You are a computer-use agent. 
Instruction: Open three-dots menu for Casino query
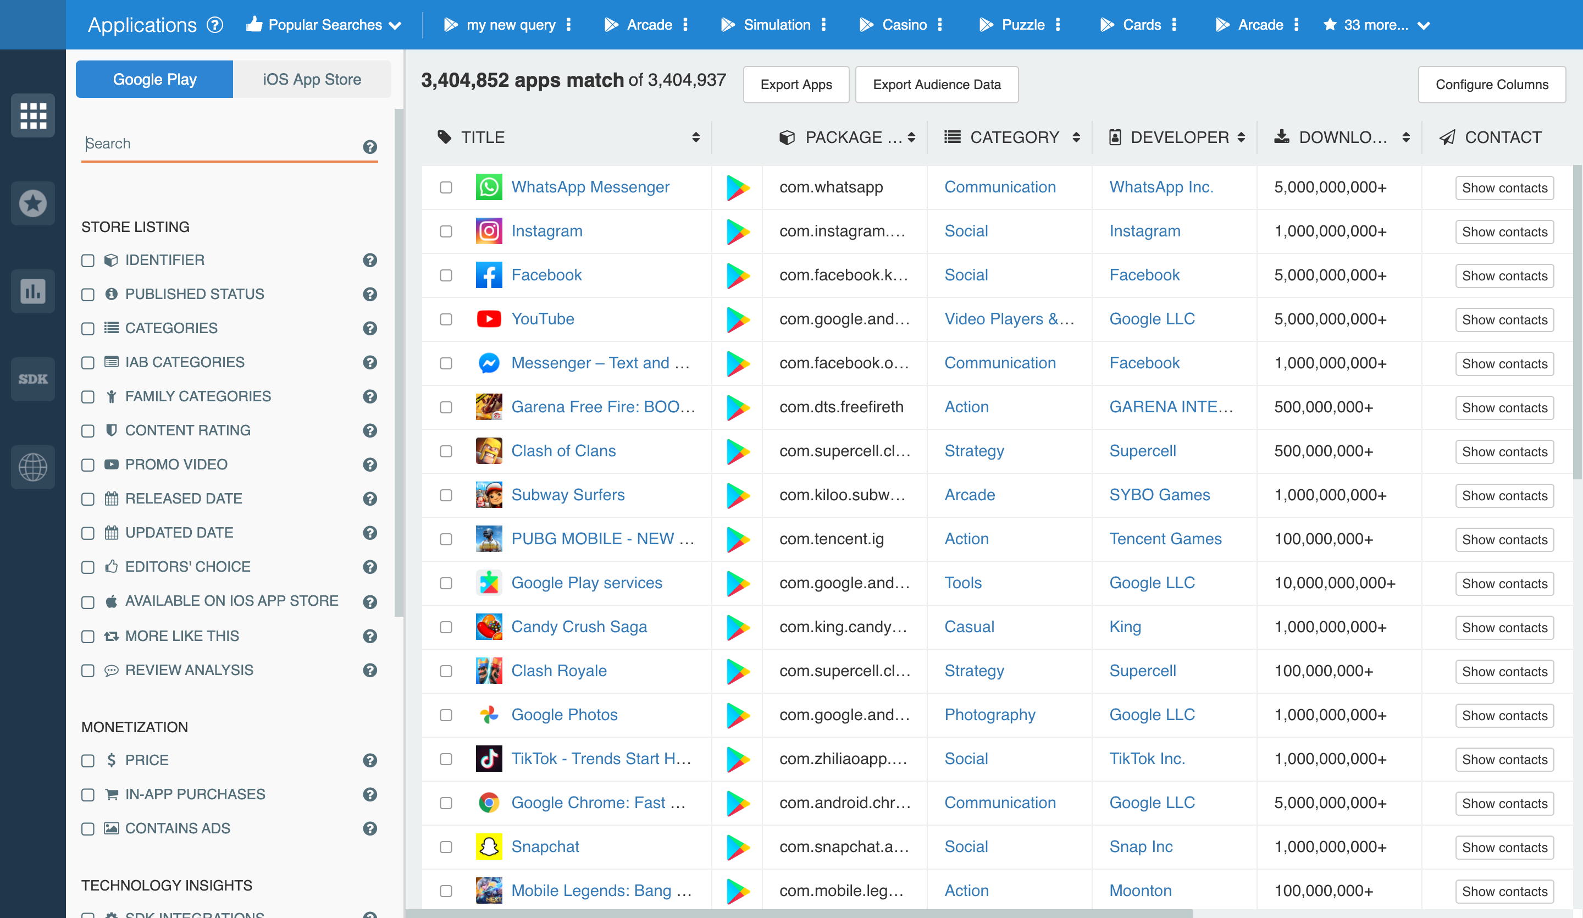[940, 25]
